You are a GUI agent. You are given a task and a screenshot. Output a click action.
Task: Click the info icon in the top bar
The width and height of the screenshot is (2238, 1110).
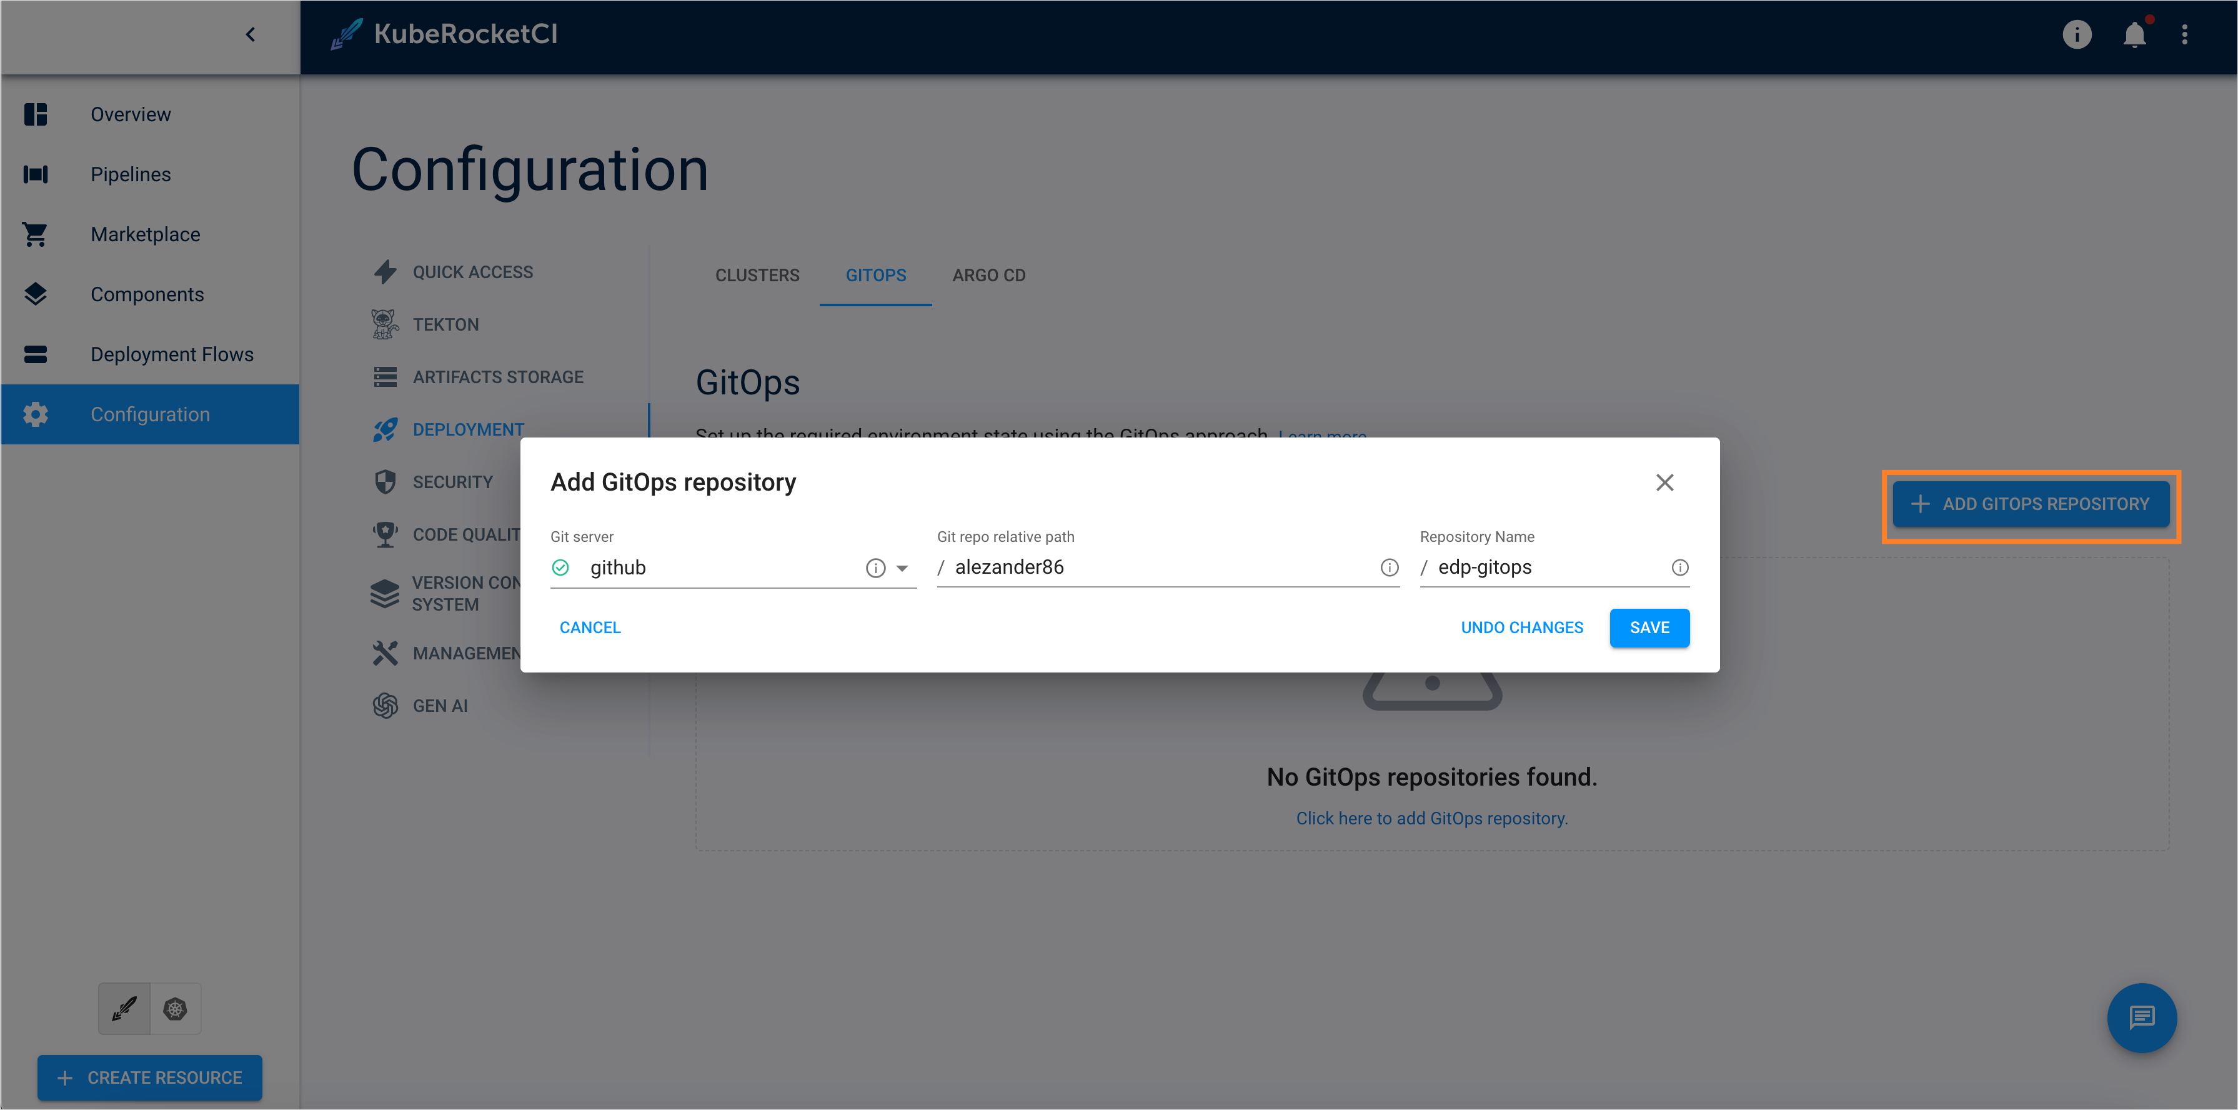(2077, 34)
